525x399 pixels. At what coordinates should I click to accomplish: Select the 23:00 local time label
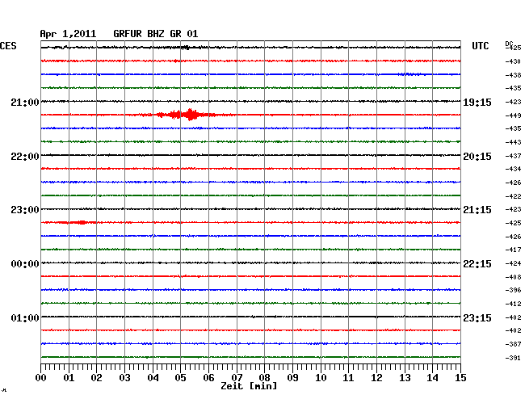[x=25, y=210]
